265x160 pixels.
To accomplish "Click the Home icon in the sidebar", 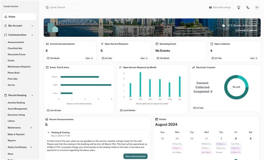I will click(x=6, y=17).
